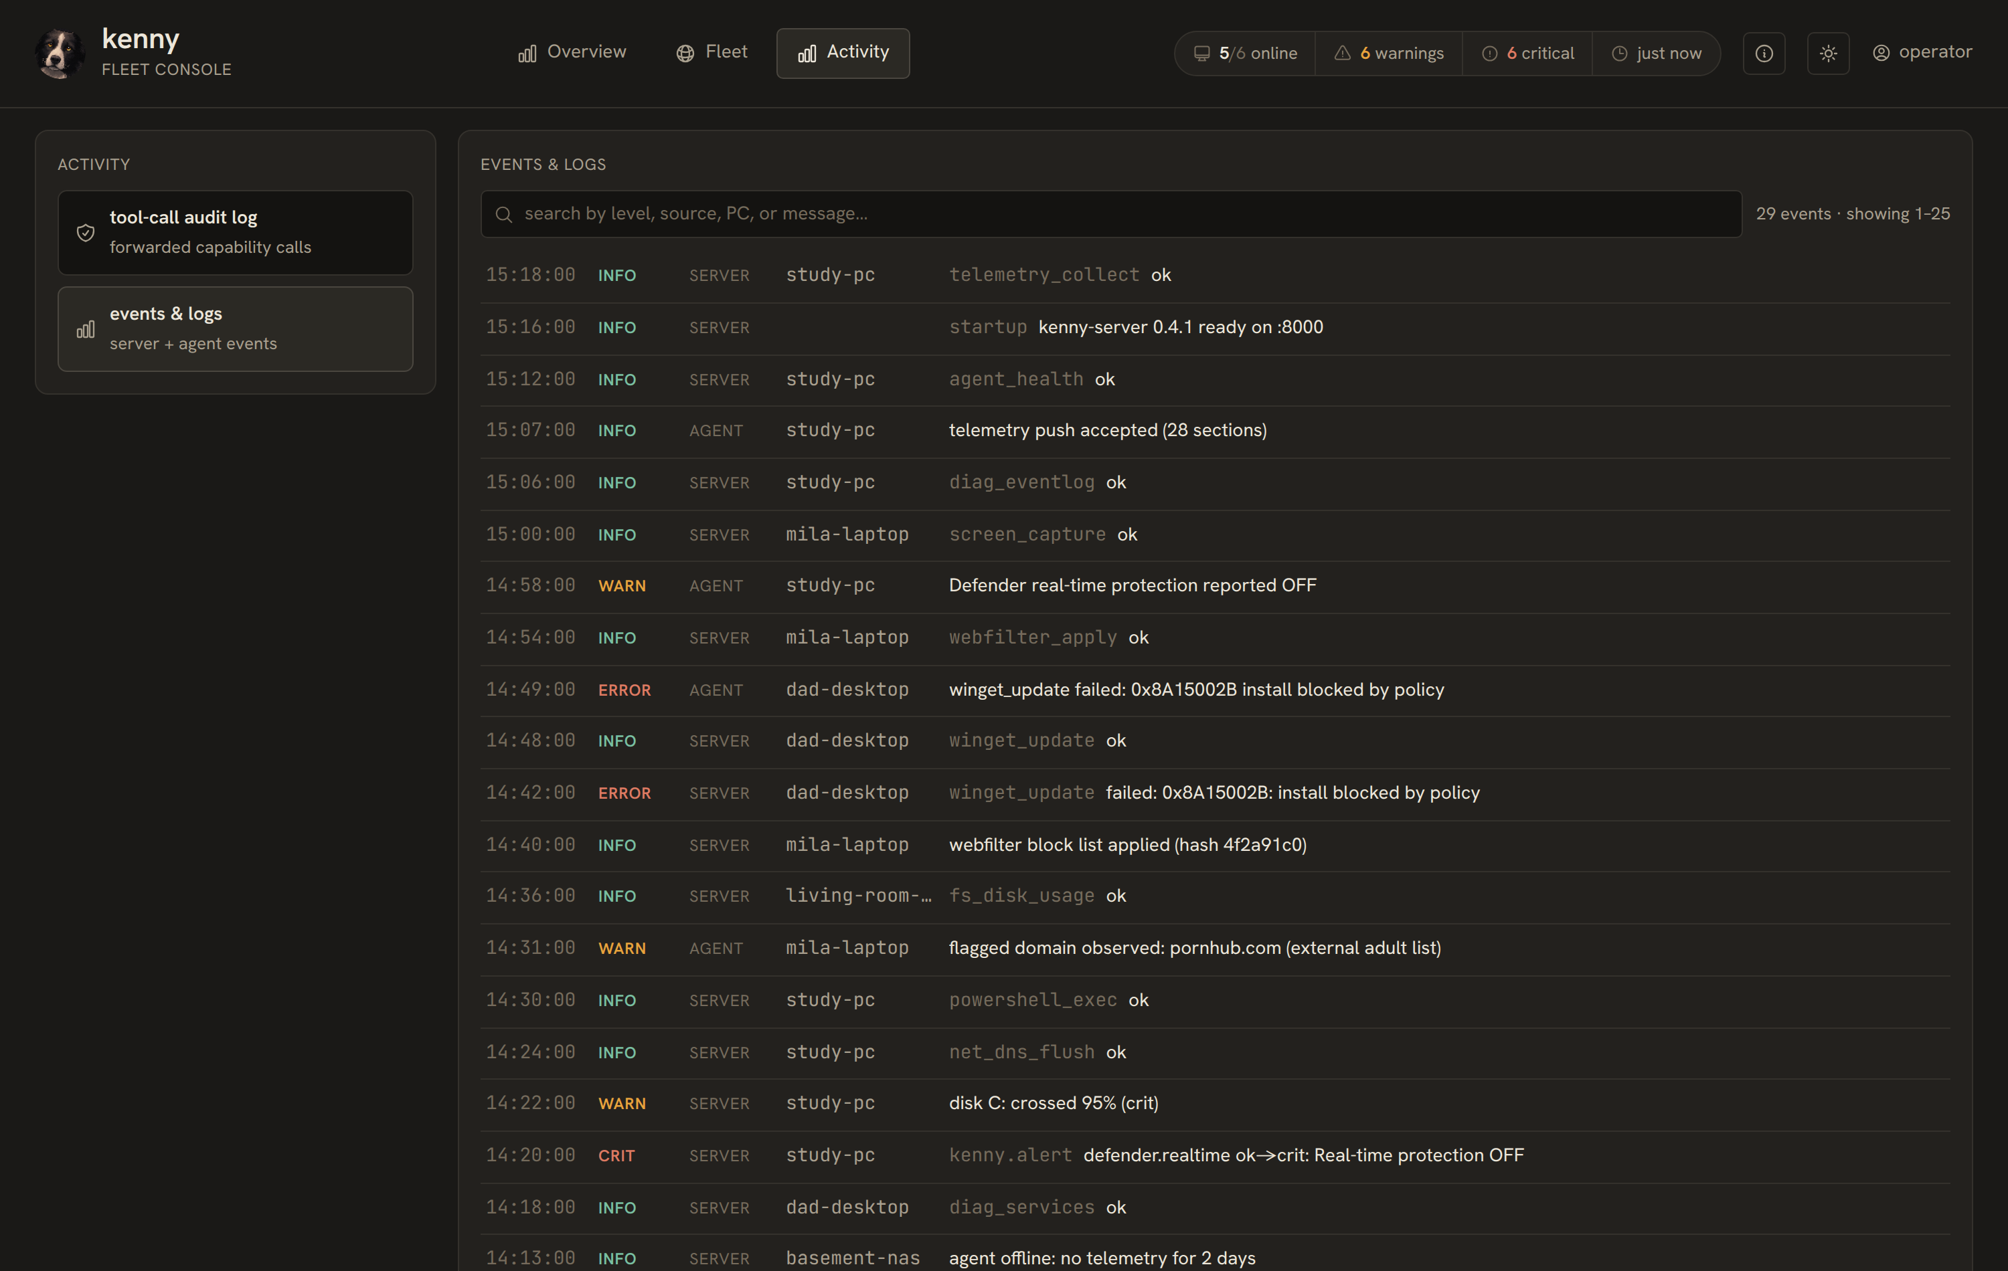The image size is (2008, 1271).
Task: Click the 6 warnings status pill
Action: [x=1388, y=54]
